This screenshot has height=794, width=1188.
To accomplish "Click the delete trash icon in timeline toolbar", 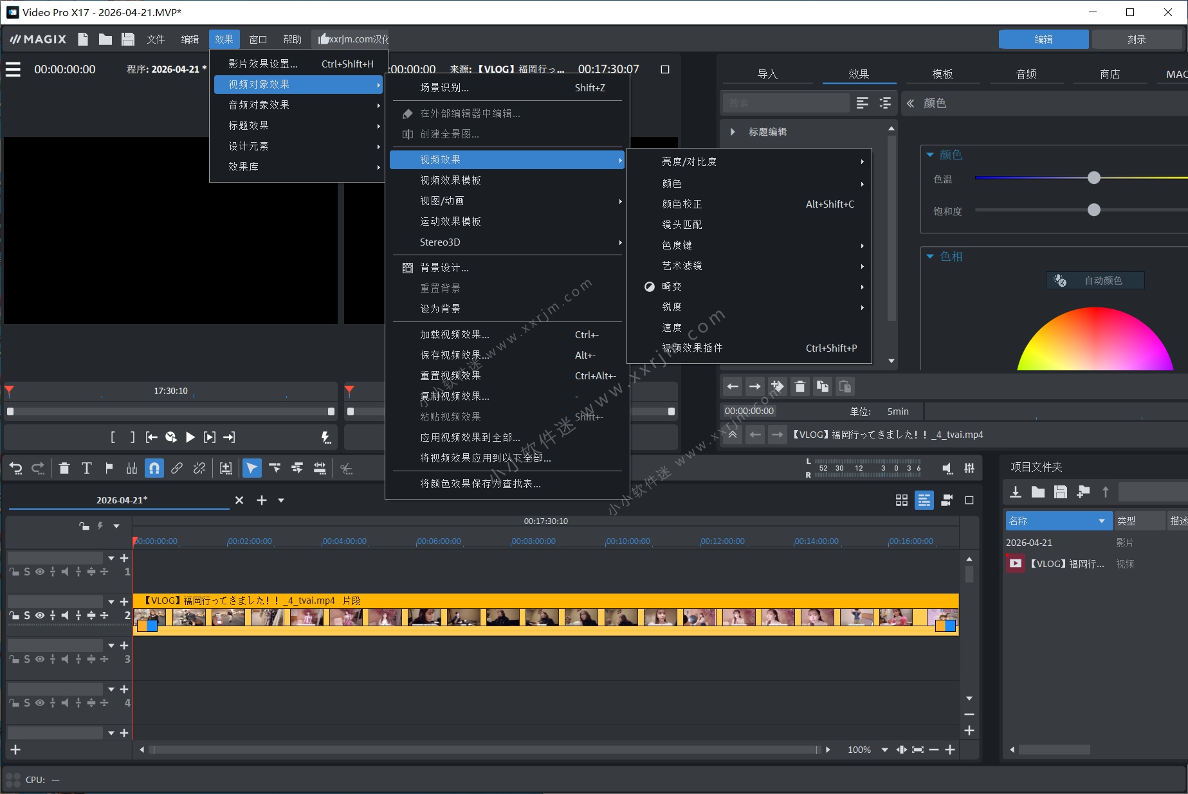I will [64, 468].
